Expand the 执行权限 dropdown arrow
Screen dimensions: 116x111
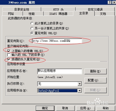[80, 84]
